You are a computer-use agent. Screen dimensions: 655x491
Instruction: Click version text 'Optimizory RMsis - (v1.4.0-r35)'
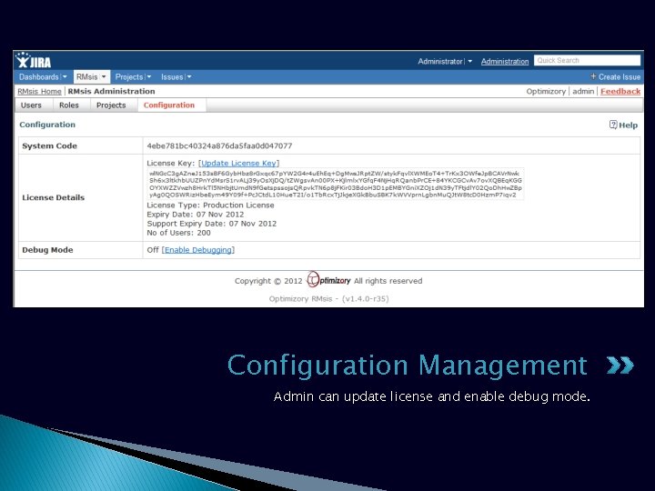point(328,299)
